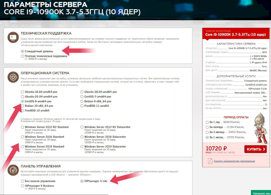Select Windows Server 2012 R2 Datacenter
This screenshot has height=195, width=271.
tap(82, 127)
